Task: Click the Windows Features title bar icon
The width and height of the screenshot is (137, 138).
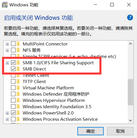Action: tap(5, 5)
